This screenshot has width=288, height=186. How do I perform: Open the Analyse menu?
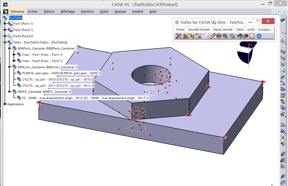click(x=120, y=11)
